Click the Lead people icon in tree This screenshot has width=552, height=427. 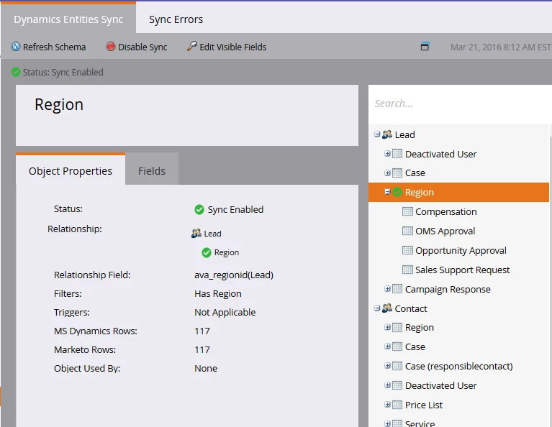[x=387, y=134]
